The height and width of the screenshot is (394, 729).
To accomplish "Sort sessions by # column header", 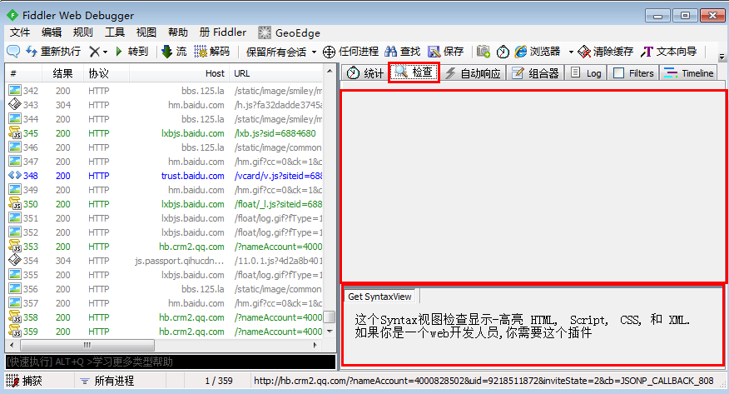I will tap(23, 73).
